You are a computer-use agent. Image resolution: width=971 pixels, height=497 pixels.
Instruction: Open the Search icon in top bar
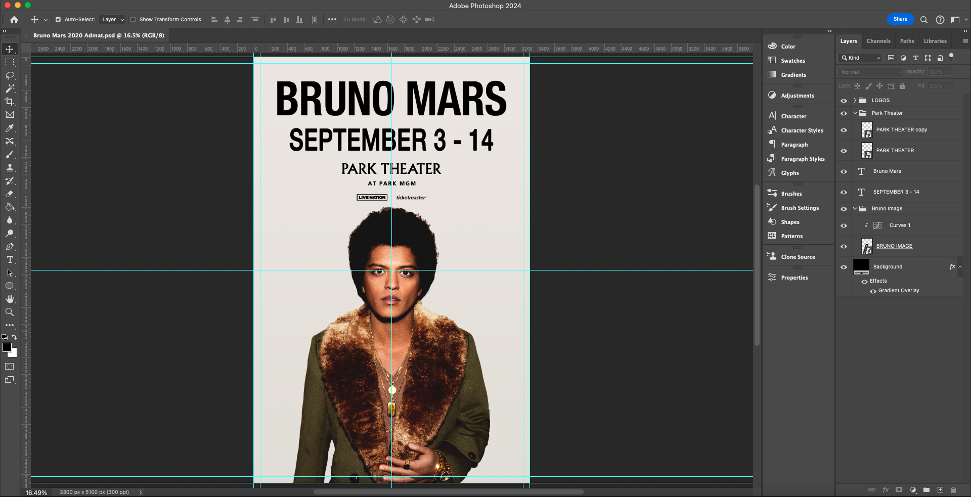click(x=923, y=20)
